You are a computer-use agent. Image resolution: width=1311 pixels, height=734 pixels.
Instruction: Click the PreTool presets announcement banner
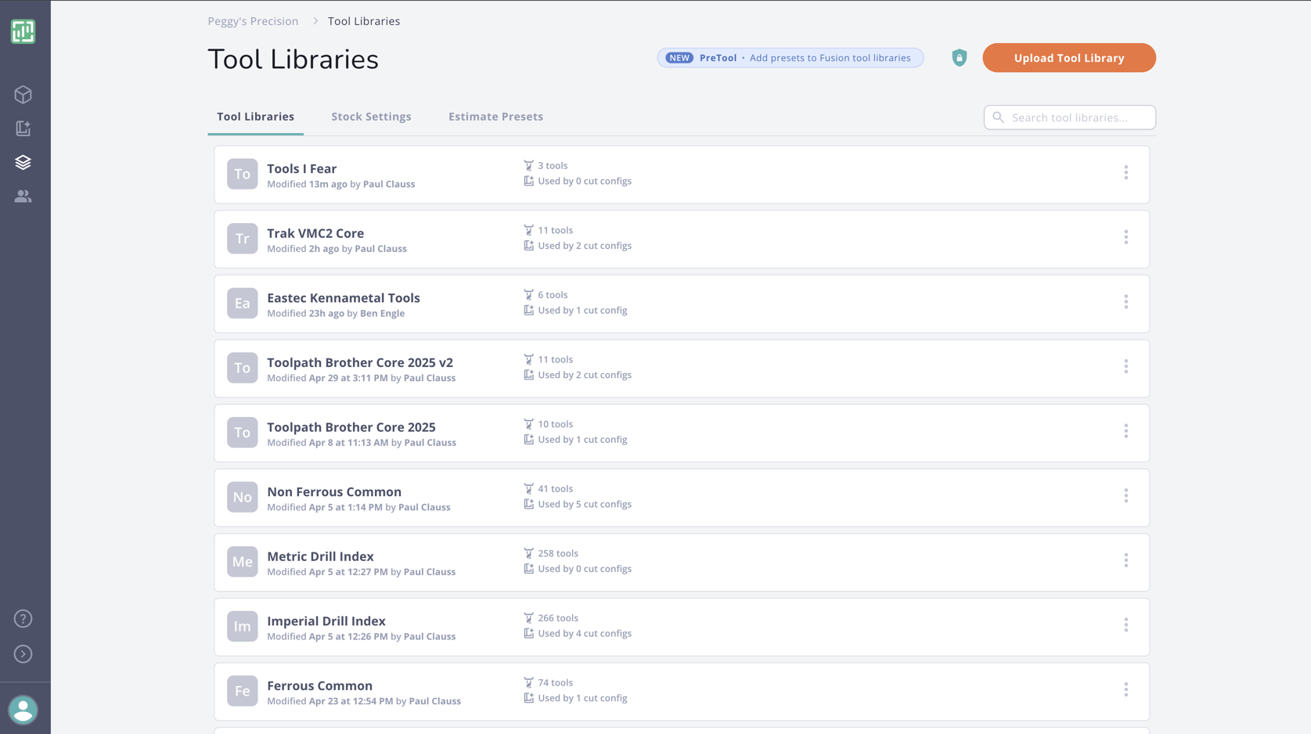[790, 57]
